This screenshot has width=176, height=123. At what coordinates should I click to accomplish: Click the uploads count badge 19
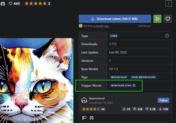[126, 109]
